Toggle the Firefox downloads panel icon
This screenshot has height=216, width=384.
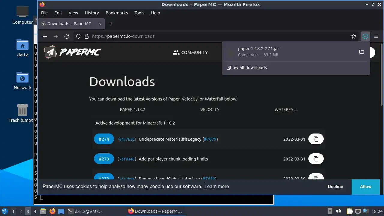point(365,36)
